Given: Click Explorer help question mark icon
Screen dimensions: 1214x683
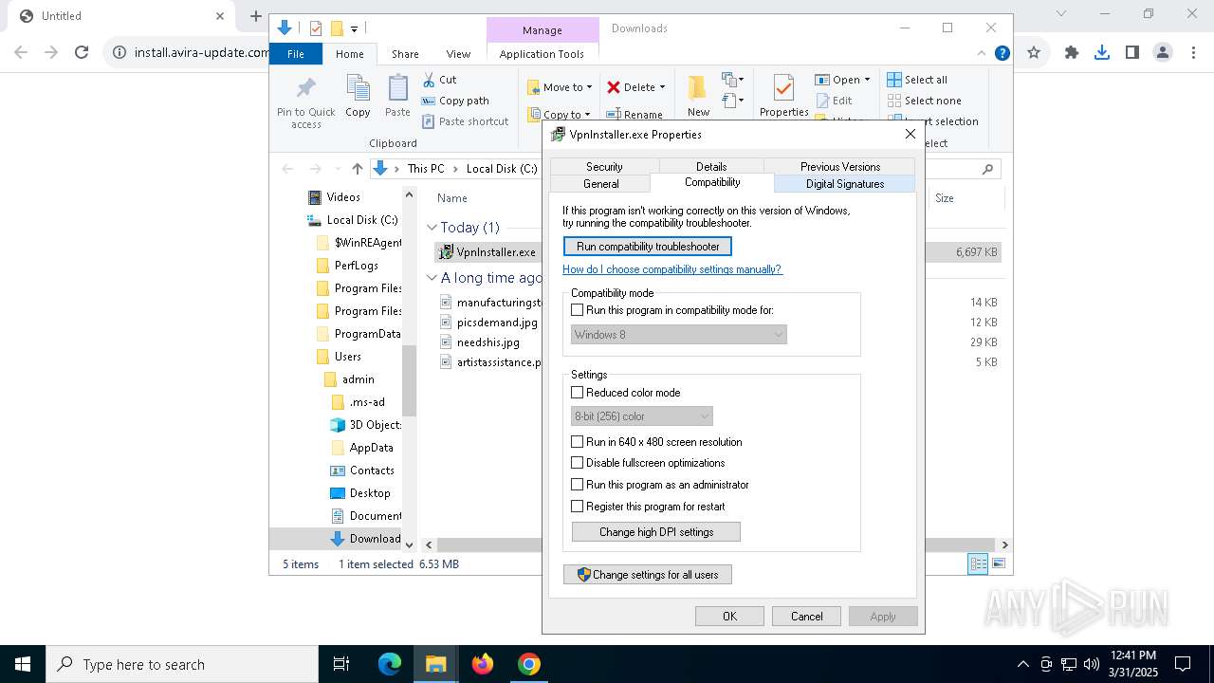Looking at the screenshot, I should point(1002,53).
